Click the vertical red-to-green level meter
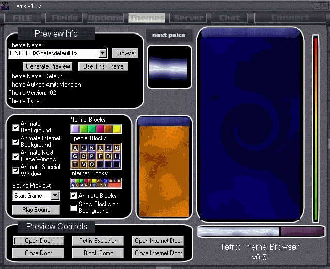Viewport: 330px width, 269px height. coord(315,128)
